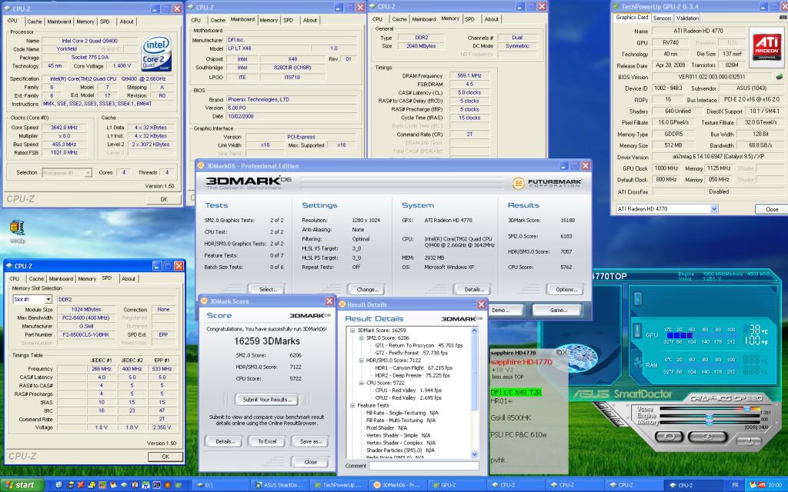Switch to the Sensors tab in GPU-Z
The height and width of the screenshot is (492, 788).
coord(662,18)
